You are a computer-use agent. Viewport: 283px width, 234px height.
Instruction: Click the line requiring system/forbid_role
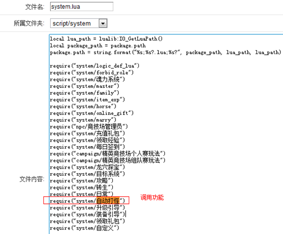pos(91,73)
